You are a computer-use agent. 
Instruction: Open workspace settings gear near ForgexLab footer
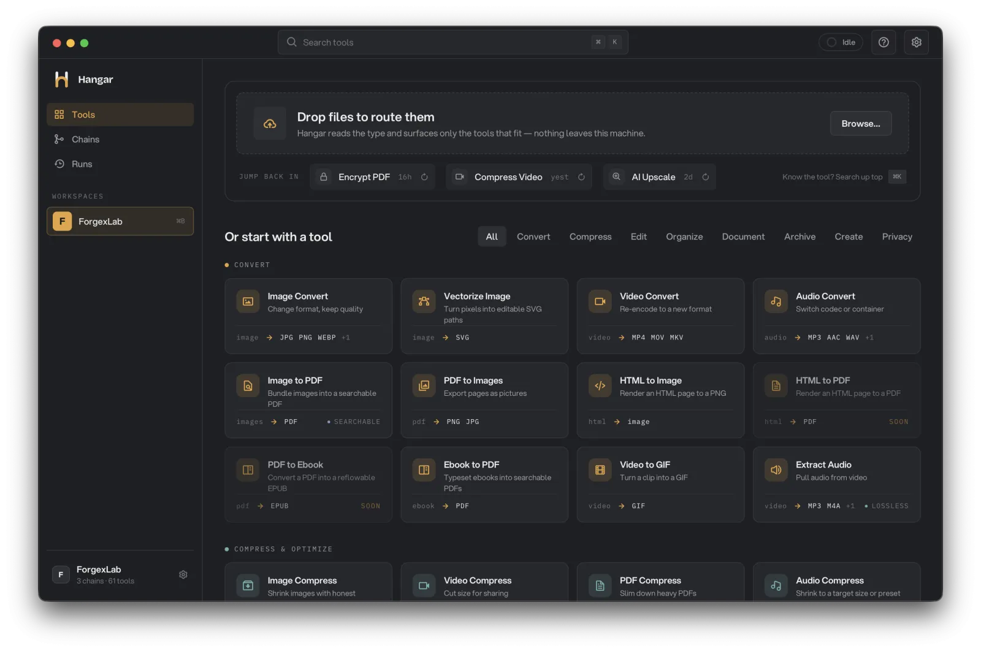pos(183,575)
